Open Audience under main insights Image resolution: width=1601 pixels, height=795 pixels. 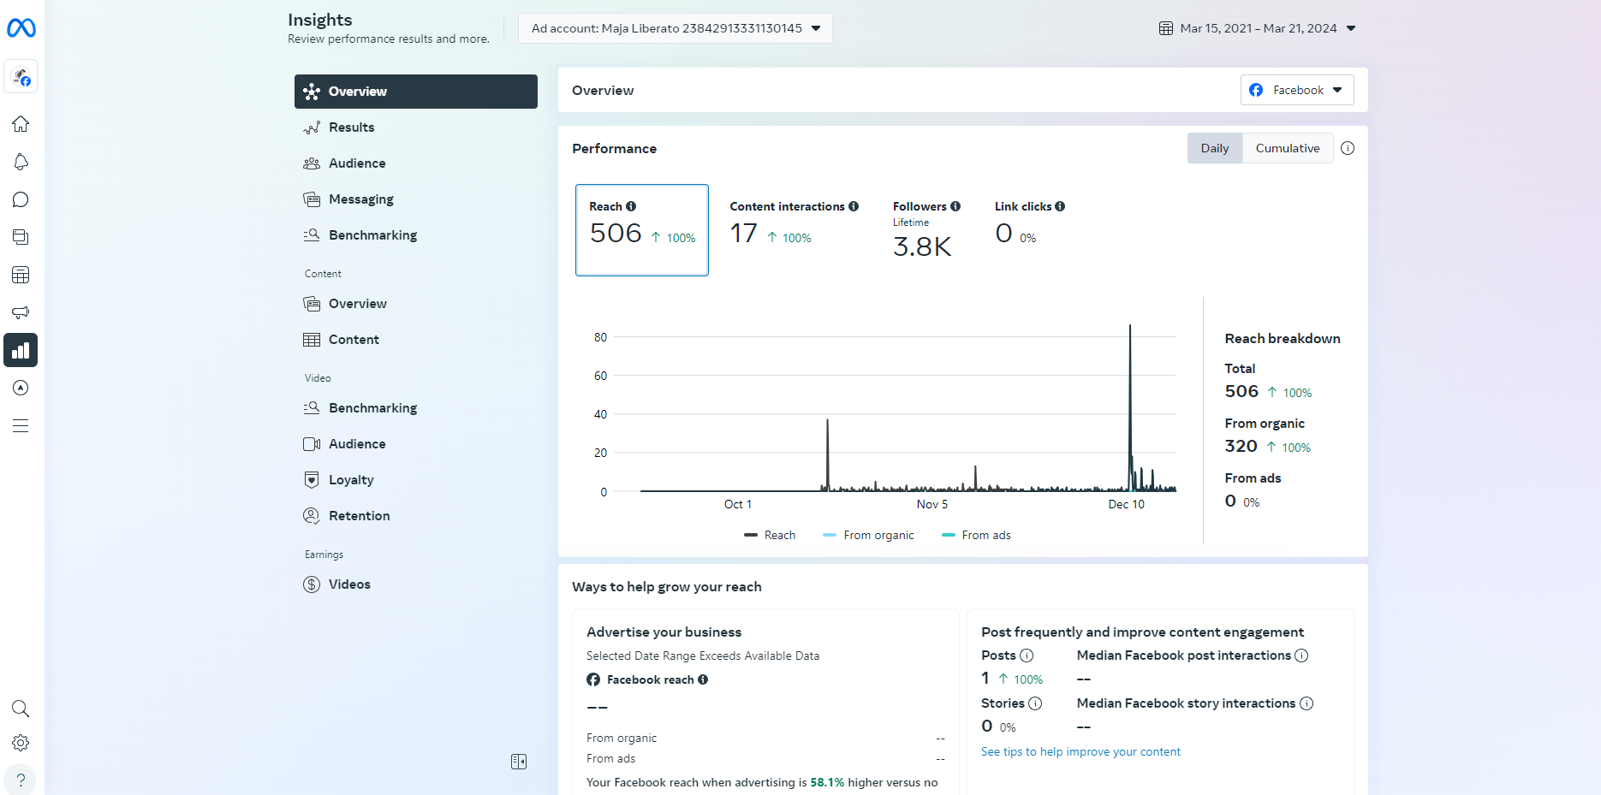416,163
